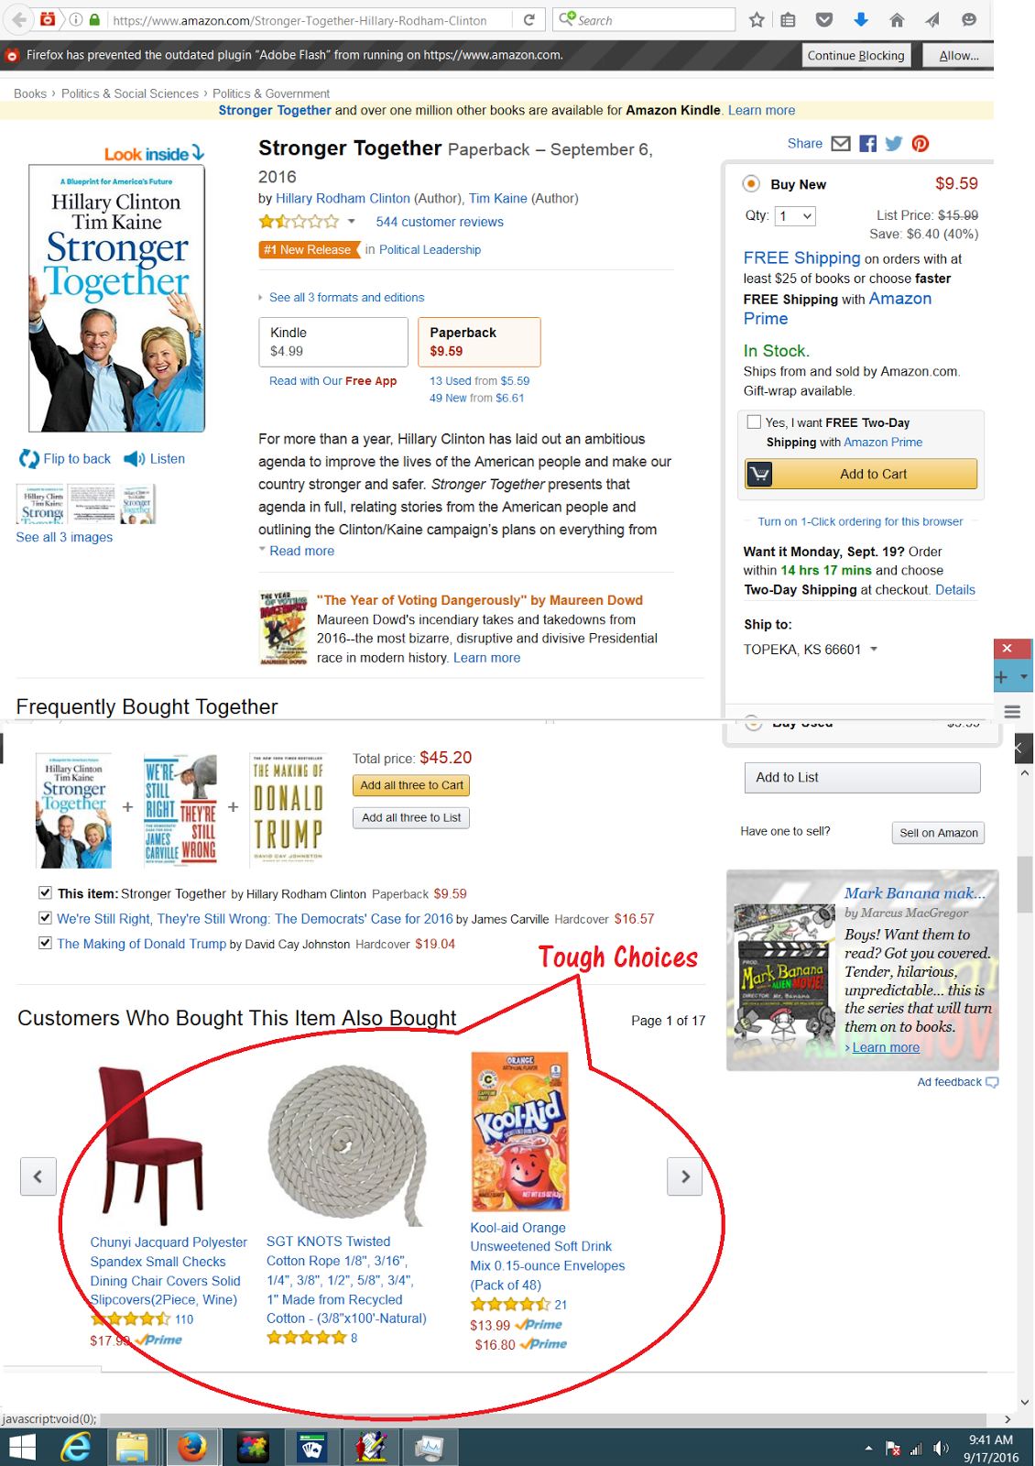
Task: Open Firefox downloads arrow icon
Action: pyautogui.click(x=860, y=19)
